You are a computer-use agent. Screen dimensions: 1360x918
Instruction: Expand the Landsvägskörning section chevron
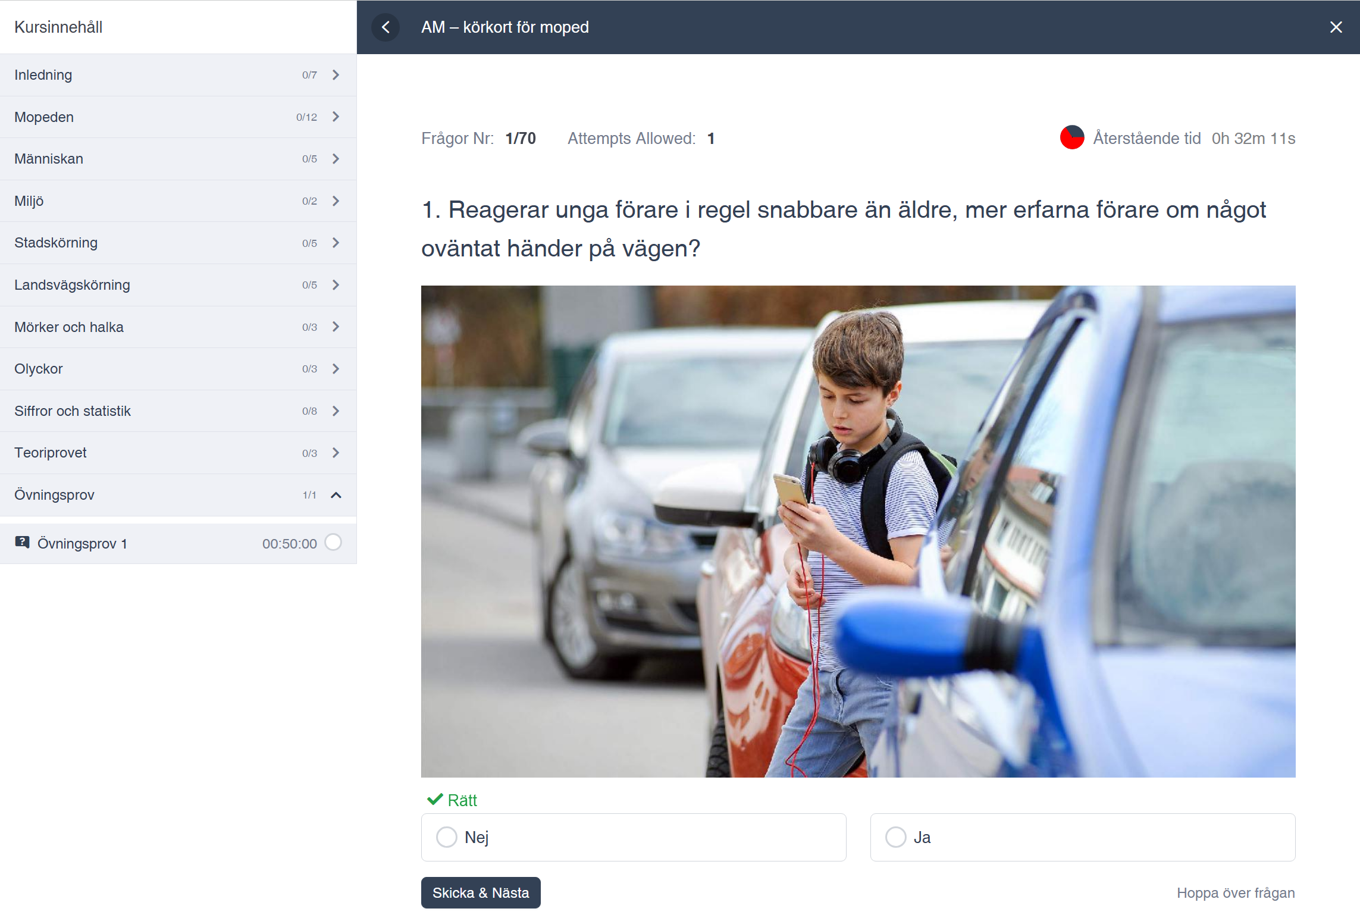[x=336, y=285]
